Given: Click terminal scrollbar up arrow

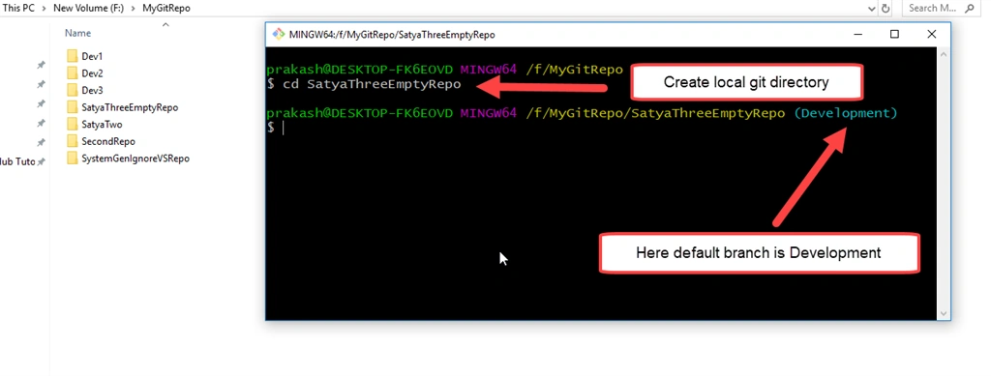Looking at the screenshot, I should tap(944, 54).
